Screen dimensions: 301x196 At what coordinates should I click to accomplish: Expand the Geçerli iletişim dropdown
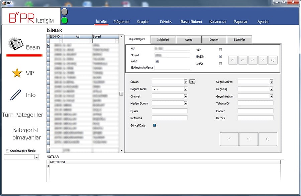[271, 96]
